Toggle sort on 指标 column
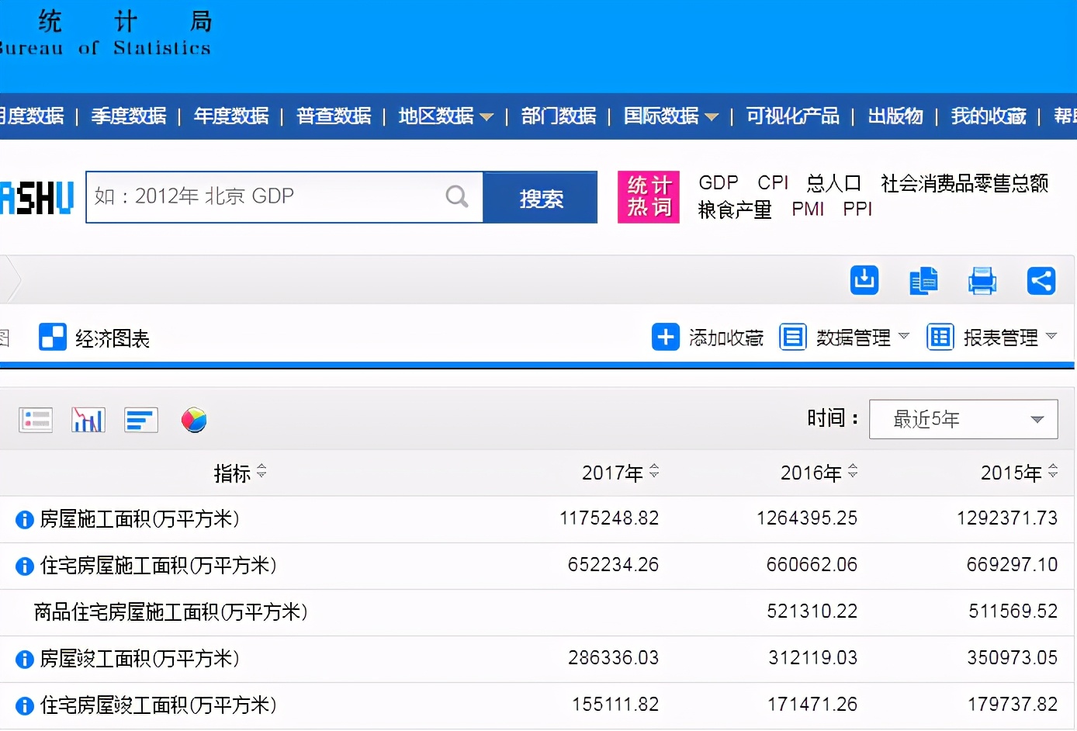The image size is (1077, 731). click(262, 471)
